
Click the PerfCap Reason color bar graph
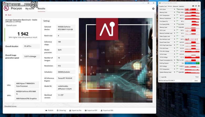(192, 63)
